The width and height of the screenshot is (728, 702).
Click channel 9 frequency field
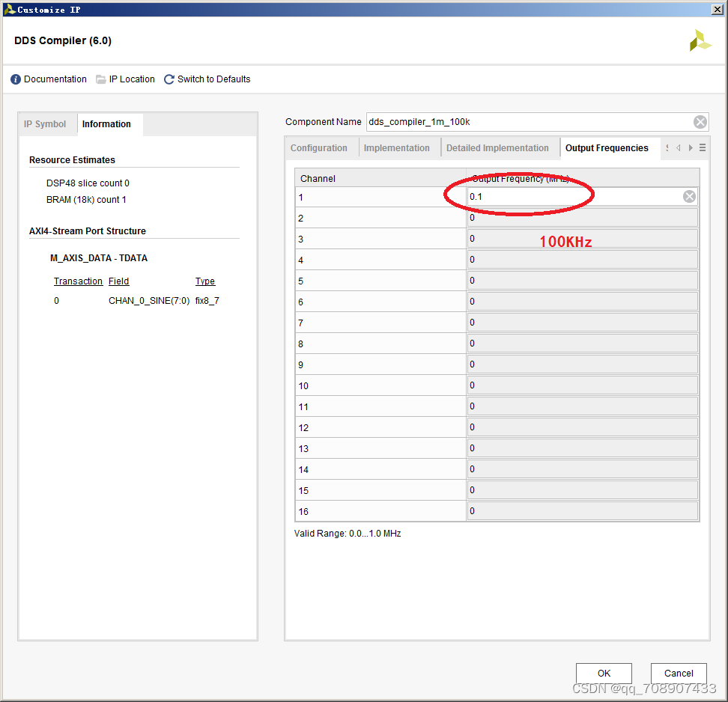coord(582,364)
